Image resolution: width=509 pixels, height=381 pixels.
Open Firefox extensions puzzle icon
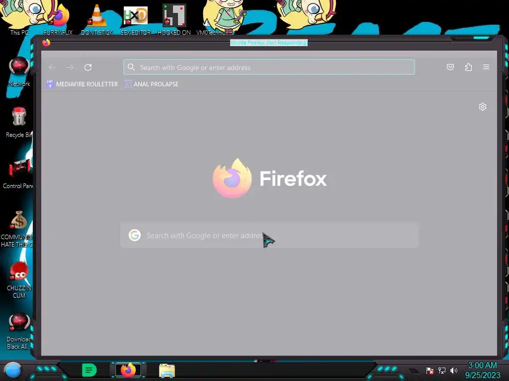(468, 67)
